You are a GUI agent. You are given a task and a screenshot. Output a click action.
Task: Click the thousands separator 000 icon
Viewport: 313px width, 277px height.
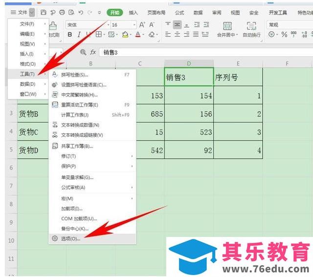tap(293, 34)
